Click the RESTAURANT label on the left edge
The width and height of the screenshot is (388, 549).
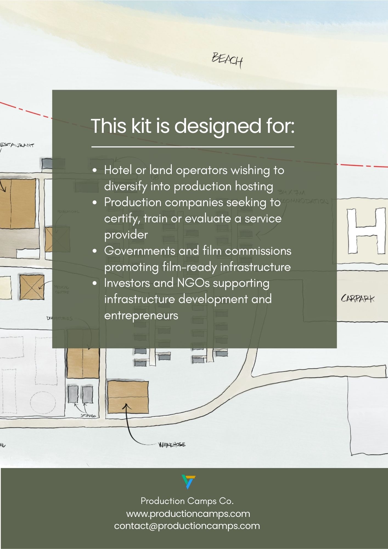pyautogui.click(x=17, y=145)
